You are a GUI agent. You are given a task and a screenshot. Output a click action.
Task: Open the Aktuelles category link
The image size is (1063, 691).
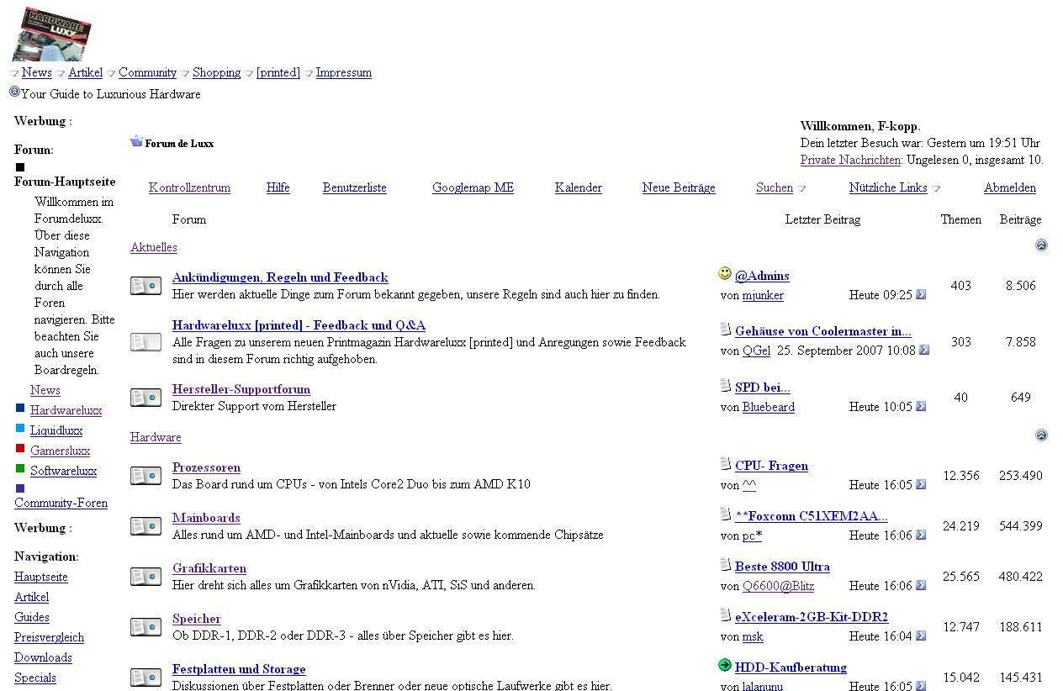click(154, 247)
